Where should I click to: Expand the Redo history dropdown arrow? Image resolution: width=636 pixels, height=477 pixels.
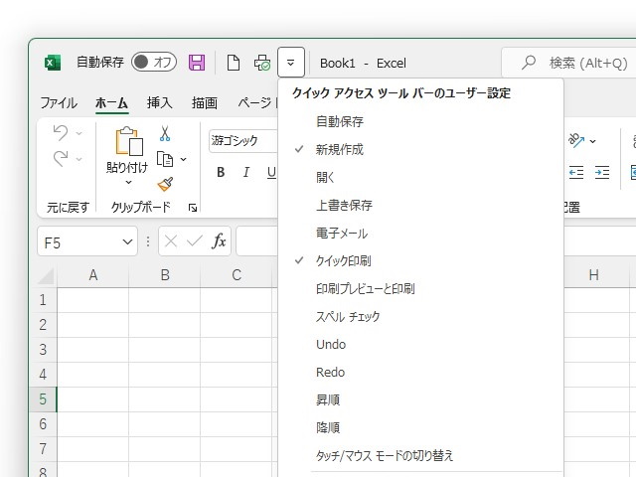79,159
